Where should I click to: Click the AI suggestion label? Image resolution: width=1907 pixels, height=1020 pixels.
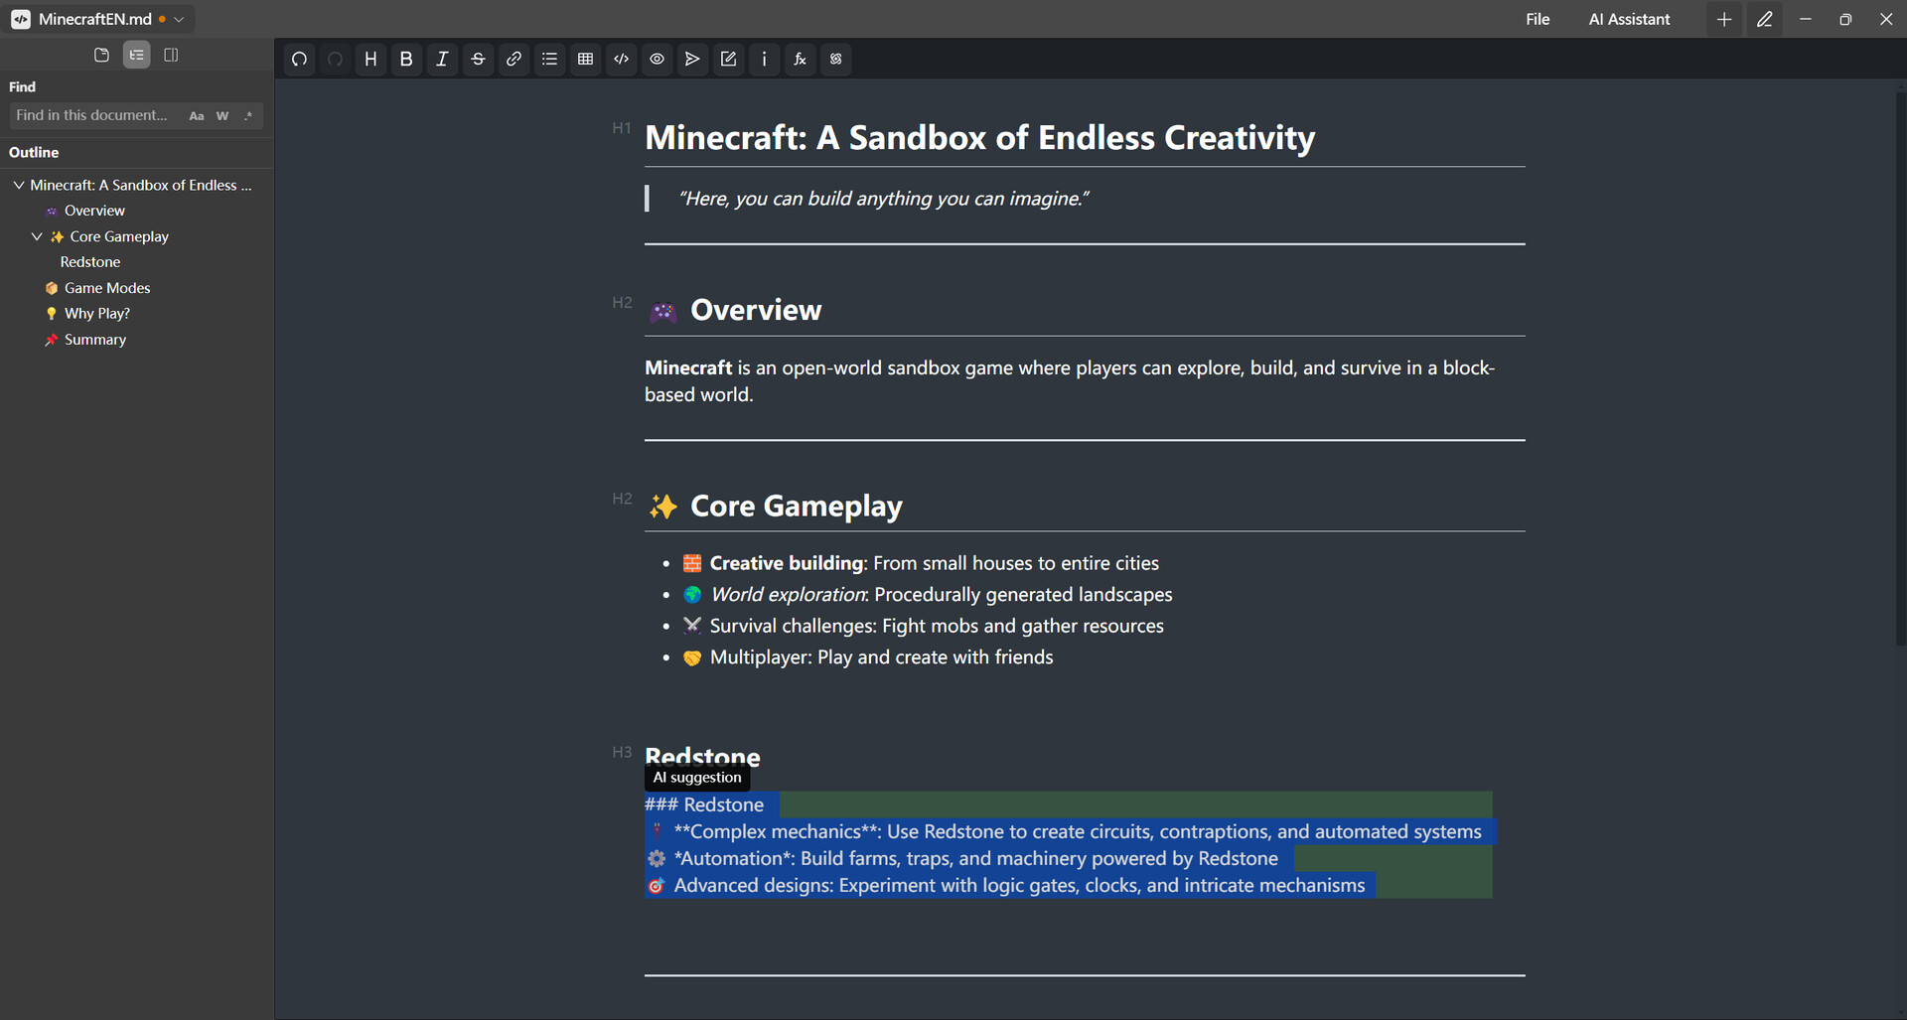coord(697,778)
